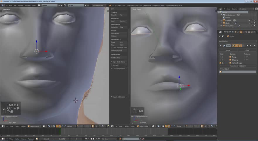Open the Add menu

[x=15, y=6]
